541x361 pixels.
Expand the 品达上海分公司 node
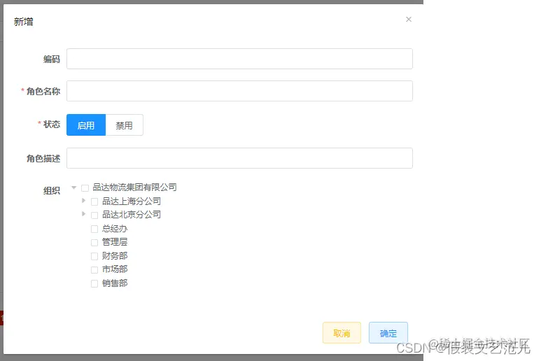coord(83,201)
